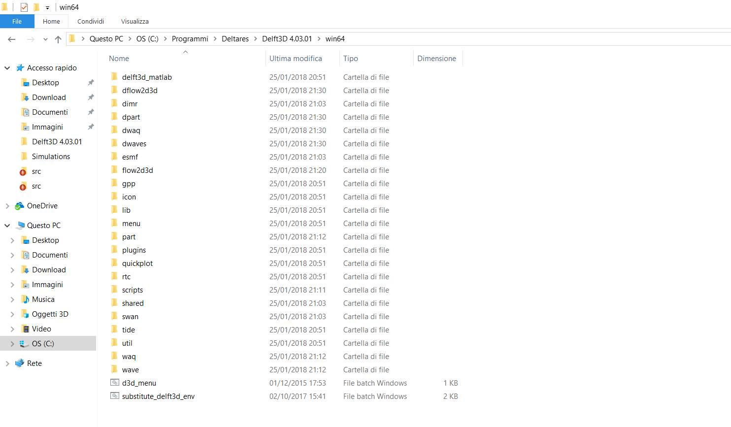The image size is (731, 427).
Task: Select the dwaves folder icon
Action: click(114, 143)
